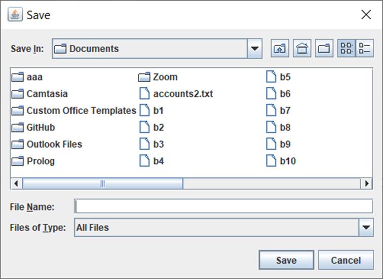This screenshot has height=279, width=383.
Task: Click the horizontal scrollbar thumb
Action: coord(102,183)
